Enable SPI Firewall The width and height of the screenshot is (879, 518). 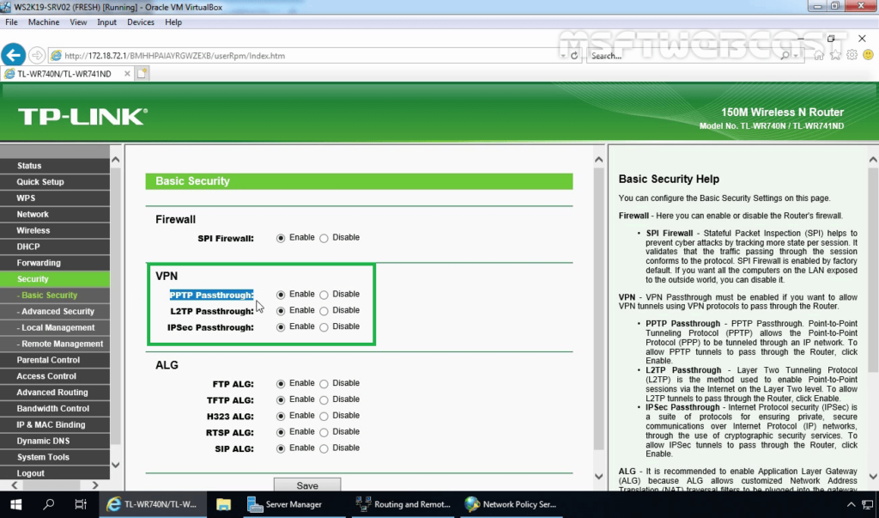click(x=281, y=238)
